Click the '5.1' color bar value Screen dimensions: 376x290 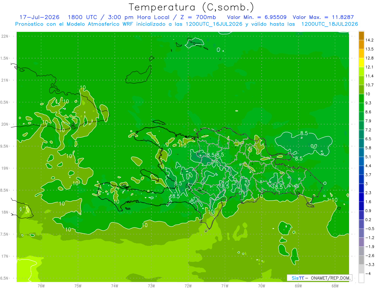pyautogui.click(x=368, y=157)
